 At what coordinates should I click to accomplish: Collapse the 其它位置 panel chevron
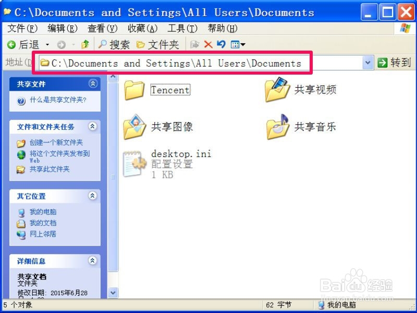click(93, 196)
